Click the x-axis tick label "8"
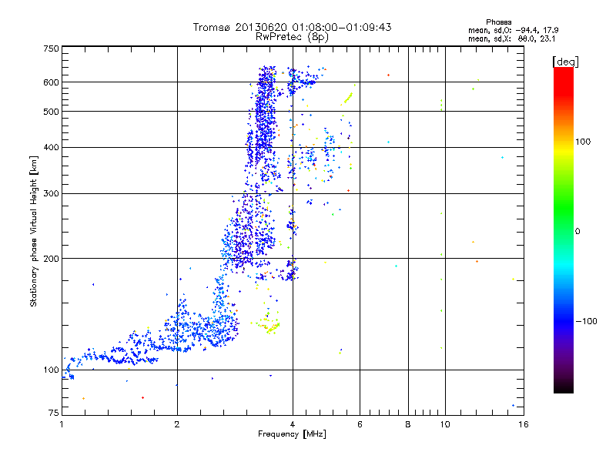 pyautogui.click(x=408, y=424)
